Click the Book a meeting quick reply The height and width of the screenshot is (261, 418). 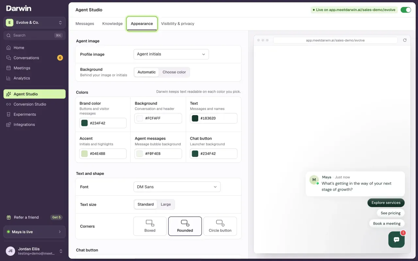(x=387, y=223)
